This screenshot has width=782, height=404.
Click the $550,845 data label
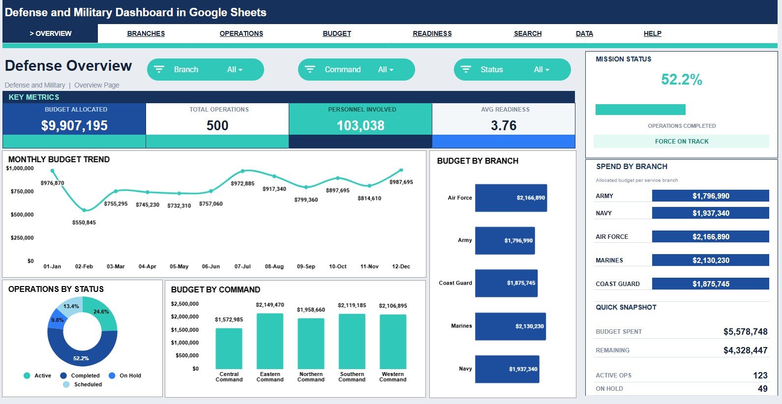click(84, 223)
